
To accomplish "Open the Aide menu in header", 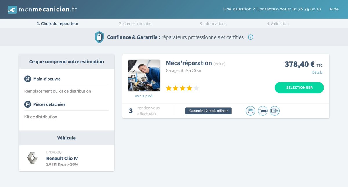I will pos(334,9).
